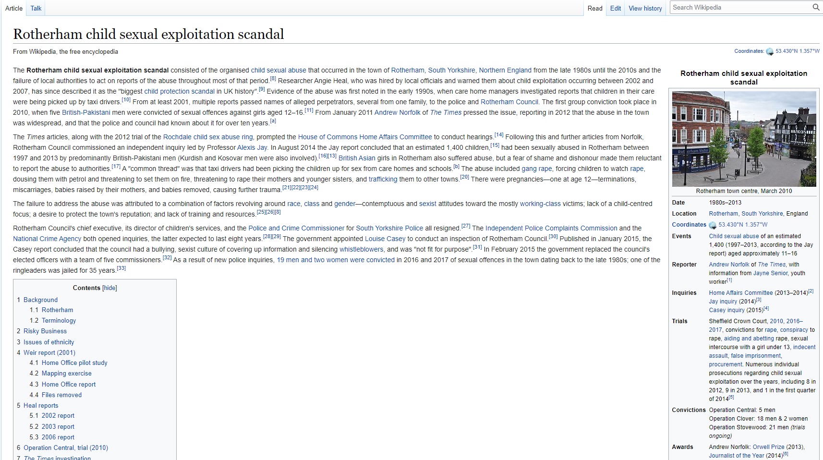
Task: Open trafficking link
Action: coord(383,179)
